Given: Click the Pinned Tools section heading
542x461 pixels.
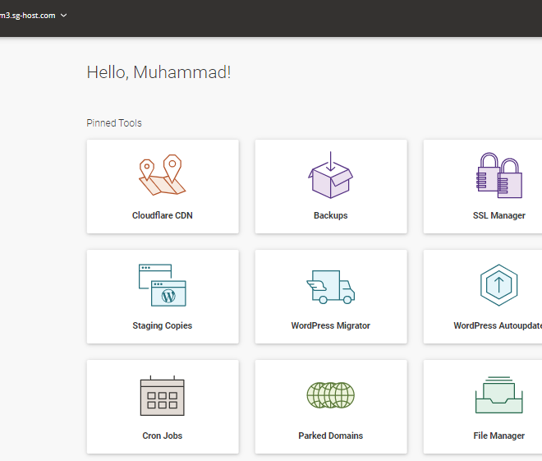Looking at the screenshot, I should pos(114,123).
